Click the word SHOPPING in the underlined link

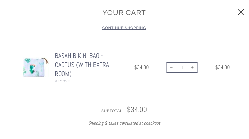[135, 28]
